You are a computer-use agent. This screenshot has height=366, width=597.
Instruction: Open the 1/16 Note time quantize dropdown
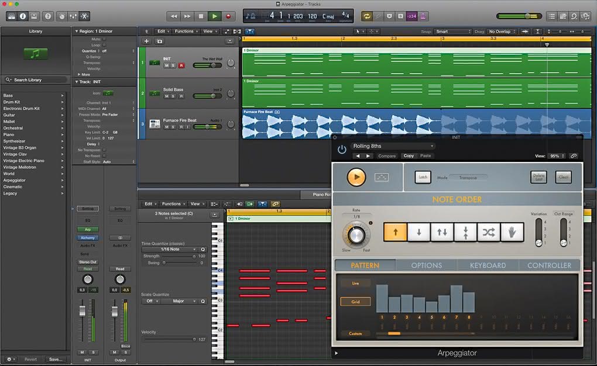click(170, 249)
